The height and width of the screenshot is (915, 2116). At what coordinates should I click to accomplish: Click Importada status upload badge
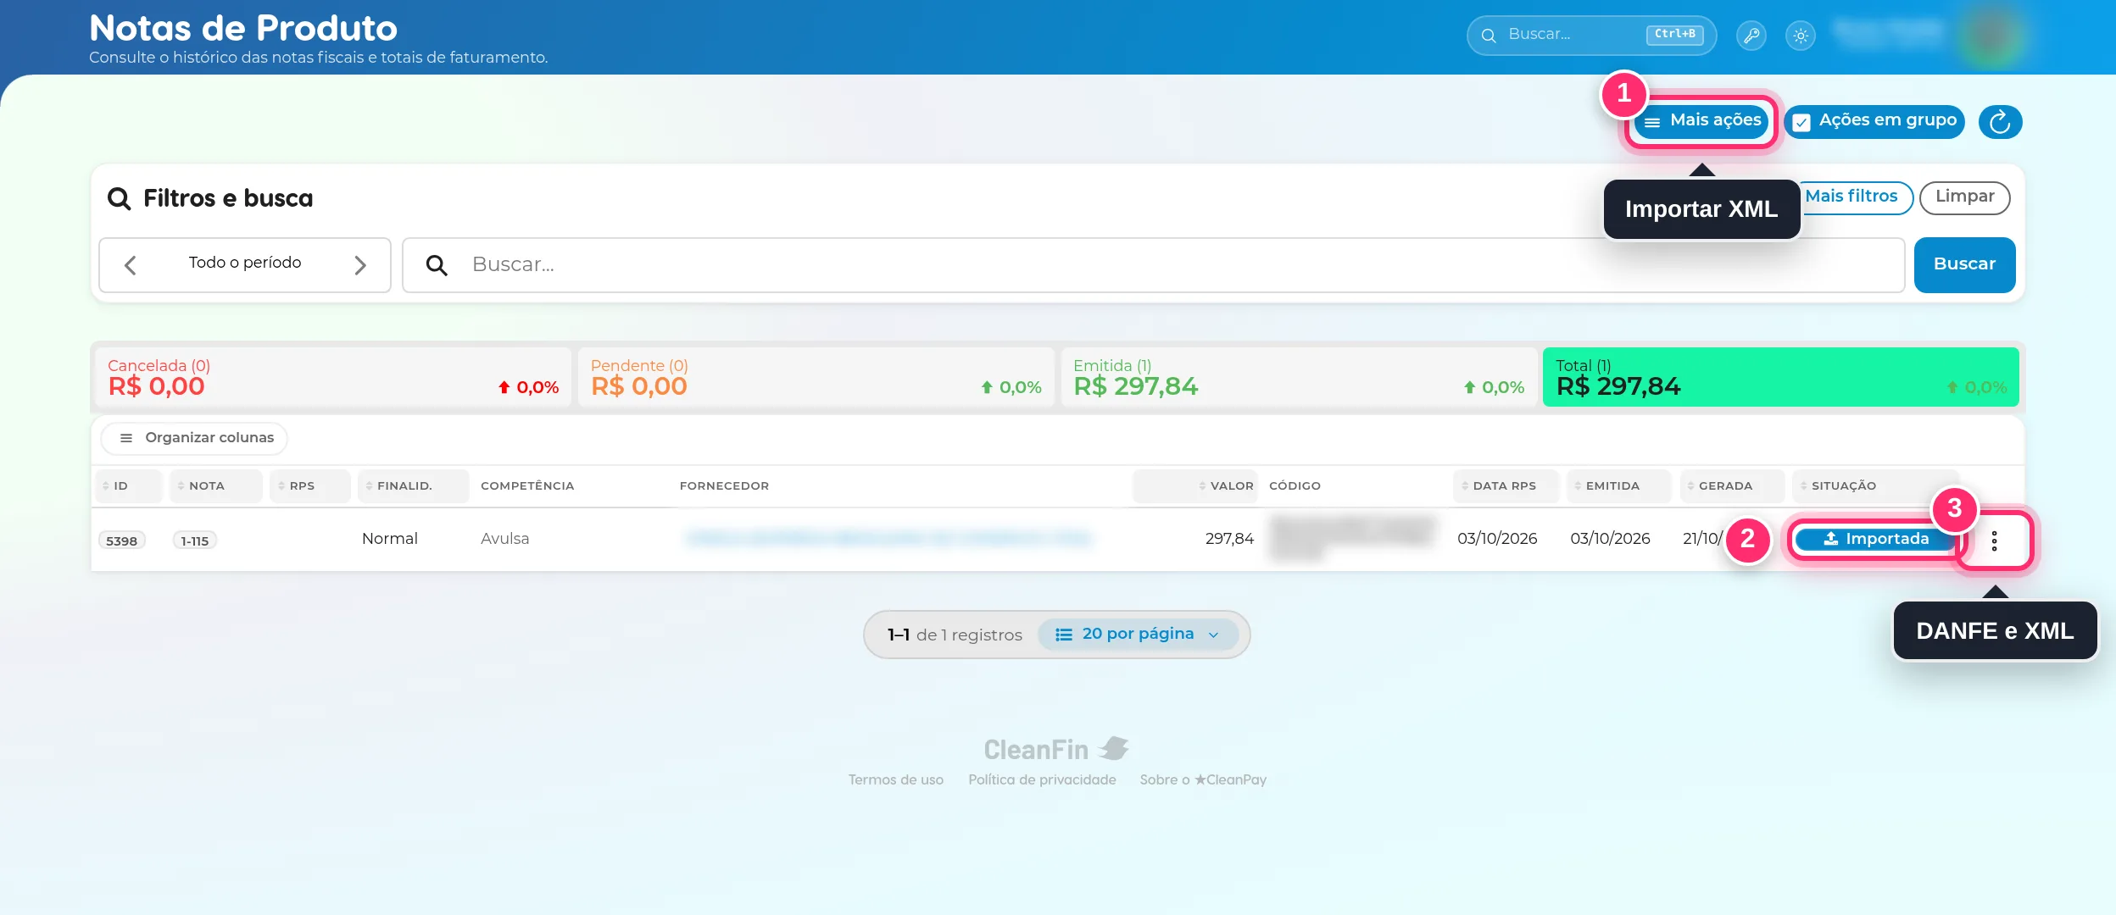1875,539
